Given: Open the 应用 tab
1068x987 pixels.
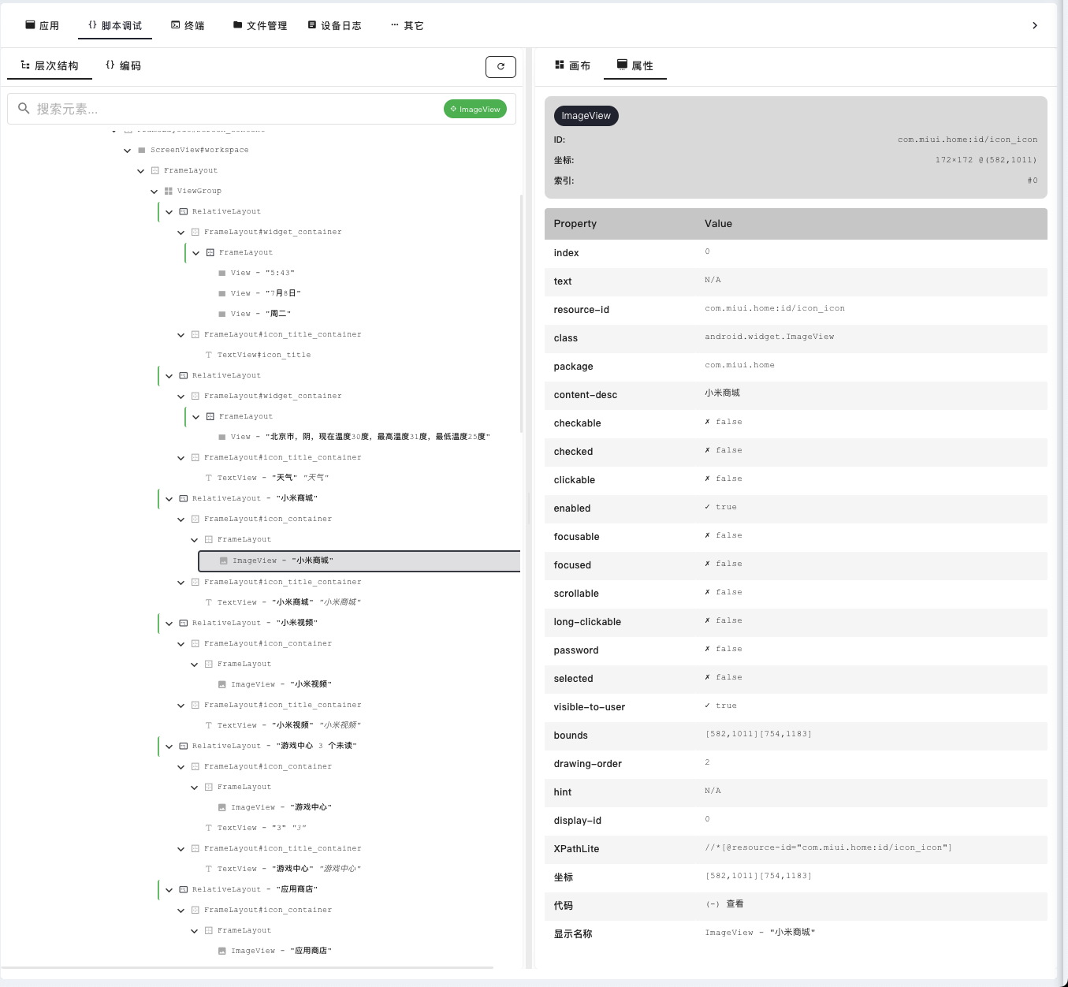Looking at the screenshot, I should click(x=43, y=25).
